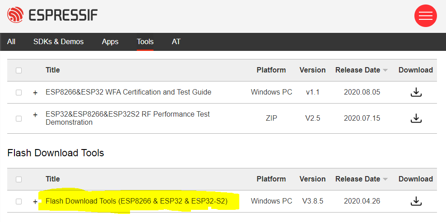The height and width of the screenshot is (222, 446).
Task: Check the select-all box in the first table header
Action: (x=19, y=70)
